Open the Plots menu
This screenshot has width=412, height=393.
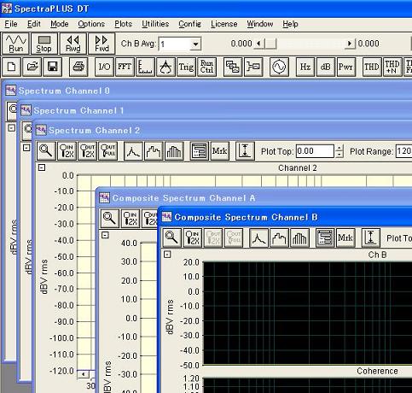pyautogui.click(x=123, y=24)
